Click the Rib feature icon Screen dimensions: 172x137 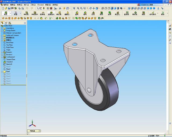[x=93, y=13]
